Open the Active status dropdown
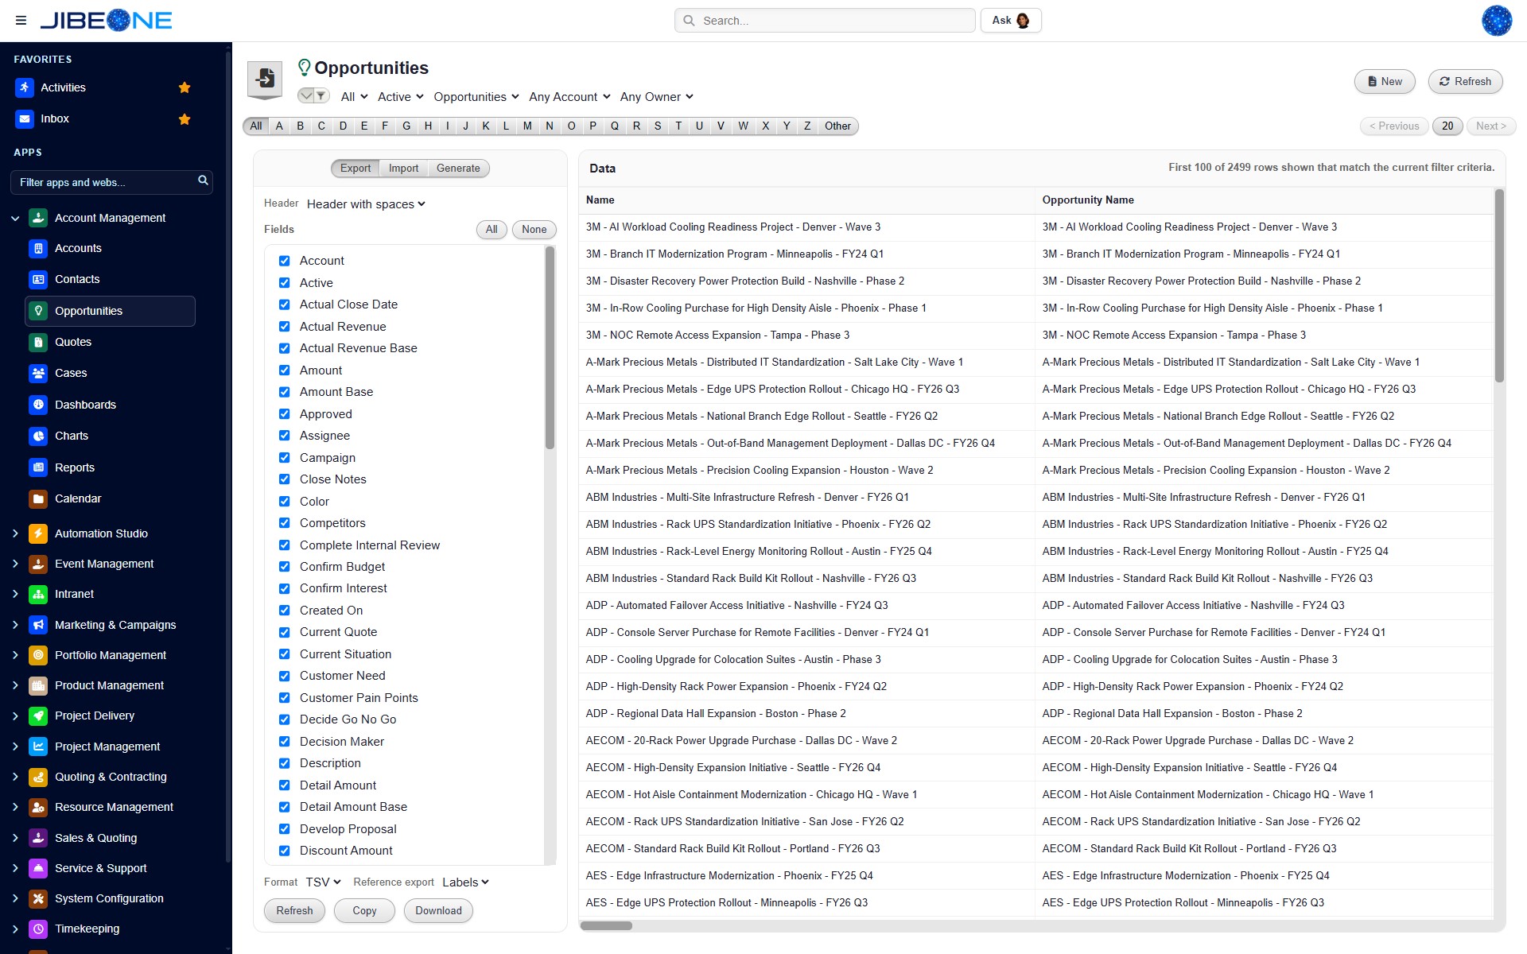The image size is (1527, 954). tap(400, 97)
